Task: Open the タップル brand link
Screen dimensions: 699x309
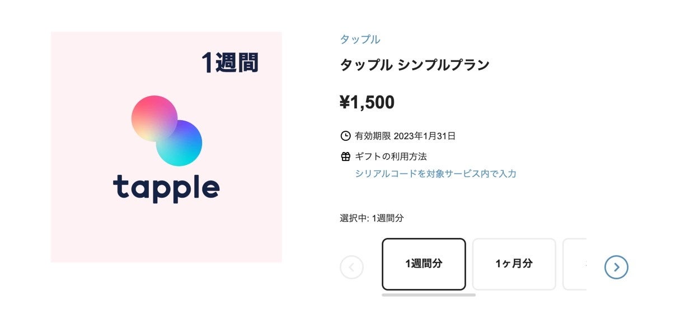Action: (360, 39)
